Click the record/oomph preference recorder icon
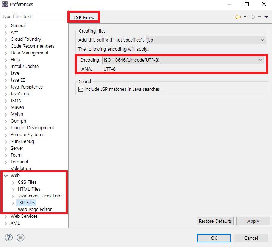The width and height of the screenshot is (272, 247). 20,238
